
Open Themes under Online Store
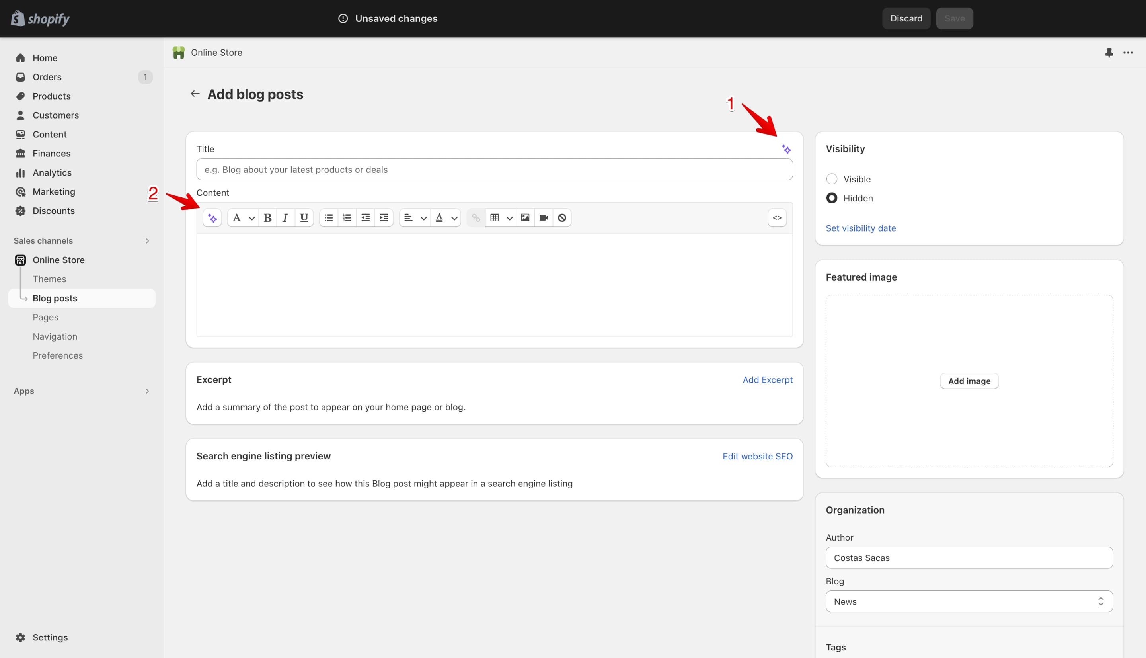pos(49,279)
